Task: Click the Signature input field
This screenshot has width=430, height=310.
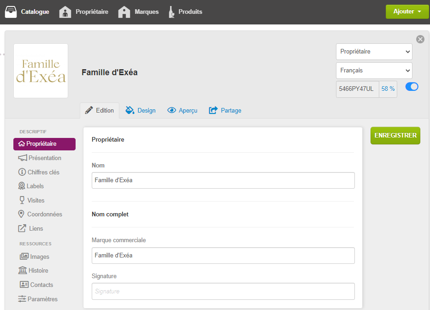Action: 223,292
